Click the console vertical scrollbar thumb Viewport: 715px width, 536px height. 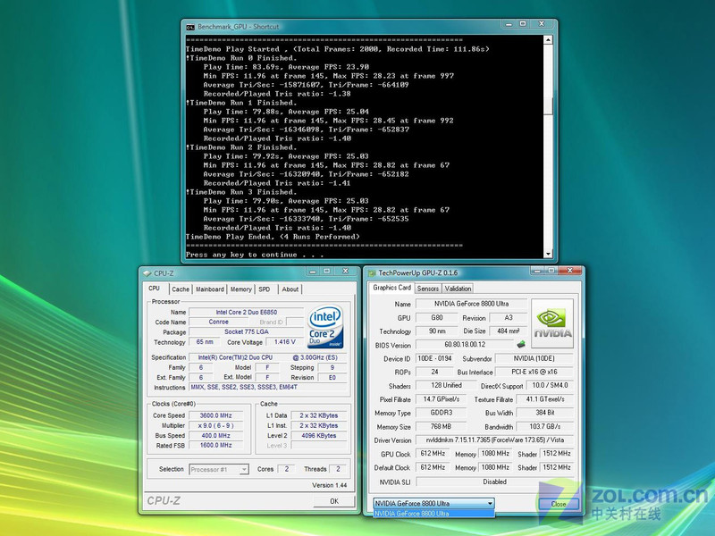(x=548, y=105)
